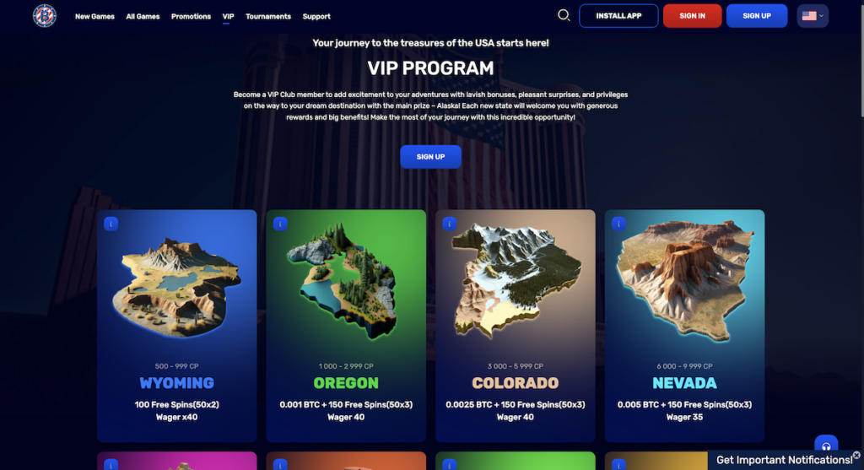This screenshot has height=470, width=864.
Task: Close the notifications popup
Action: point(856,455)
